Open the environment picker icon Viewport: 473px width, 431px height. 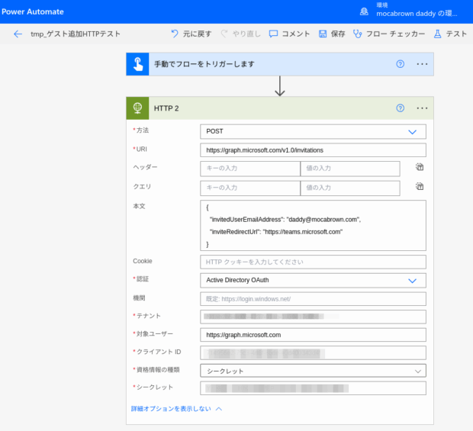(364, 11)
